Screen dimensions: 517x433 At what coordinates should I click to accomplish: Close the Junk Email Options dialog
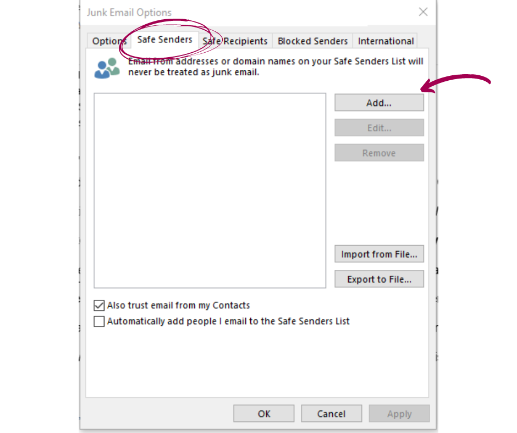tap(423, 12)
